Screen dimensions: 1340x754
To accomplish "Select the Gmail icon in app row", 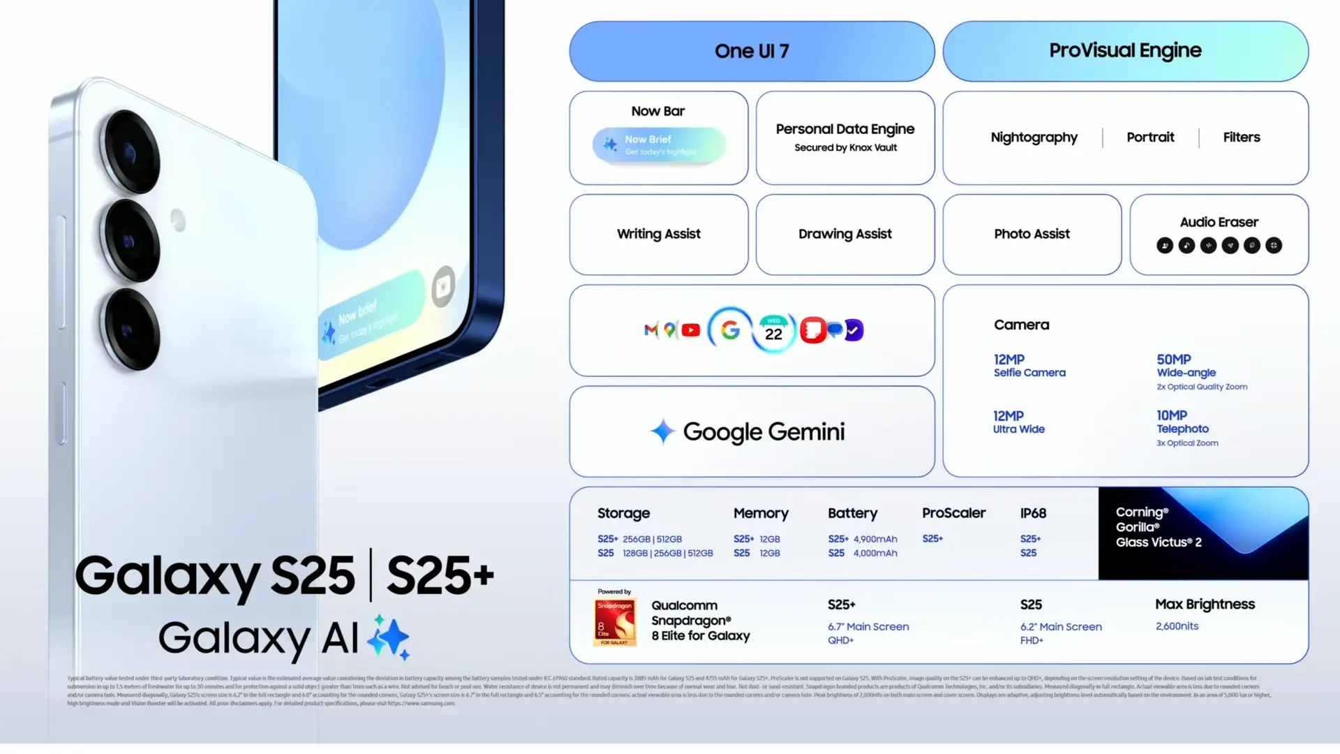I will [x=649, y=330].
